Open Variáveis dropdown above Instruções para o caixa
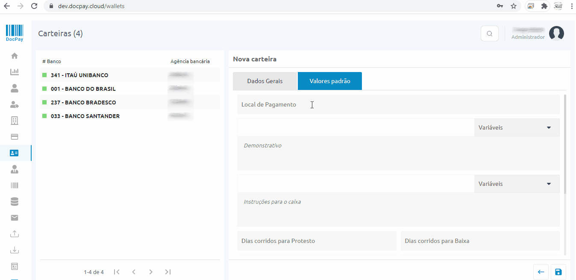Screen dimensions: 576x280 517,184
